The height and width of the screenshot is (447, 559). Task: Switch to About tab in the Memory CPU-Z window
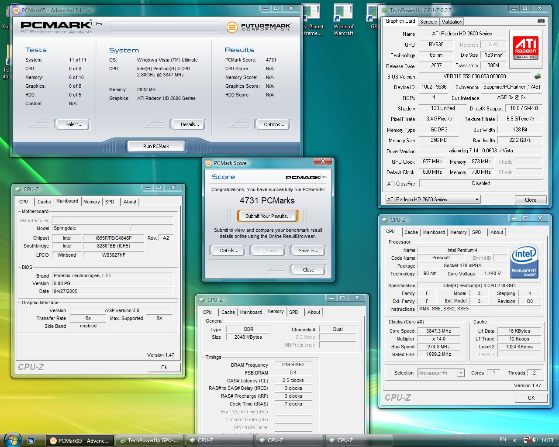(x=314, y=312)
